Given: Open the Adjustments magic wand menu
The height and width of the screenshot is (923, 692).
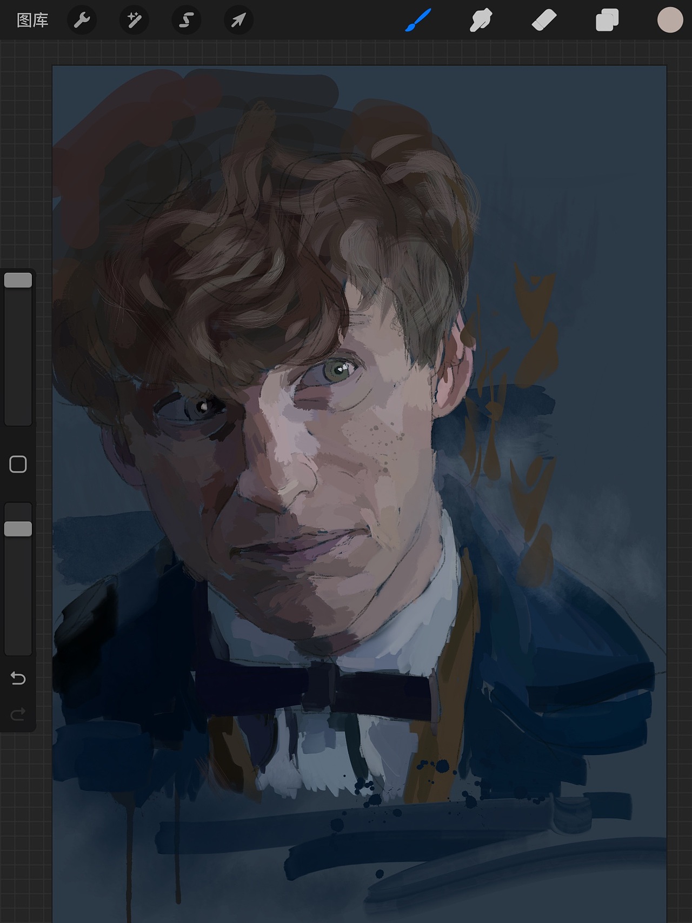Looking at the screenshot, I should (134, 21).
